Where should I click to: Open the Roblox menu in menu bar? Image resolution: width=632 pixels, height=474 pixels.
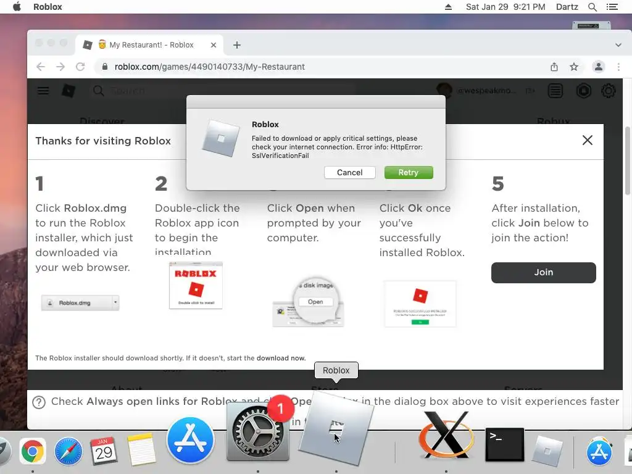[x=48, y=7]
